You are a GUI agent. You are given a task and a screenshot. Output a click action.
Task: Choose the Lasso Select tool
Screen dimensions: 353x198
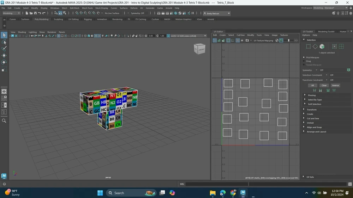tap(4, 42)
